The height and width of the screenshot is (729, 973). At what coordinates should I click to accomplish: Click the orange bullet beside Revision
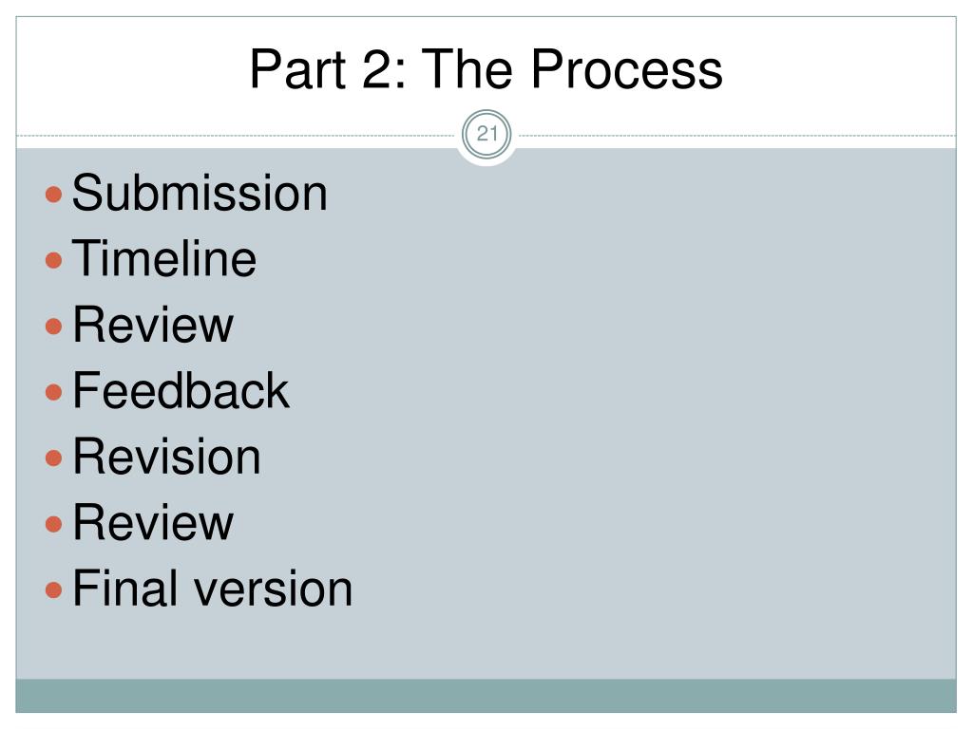click(x=54, y=458)
